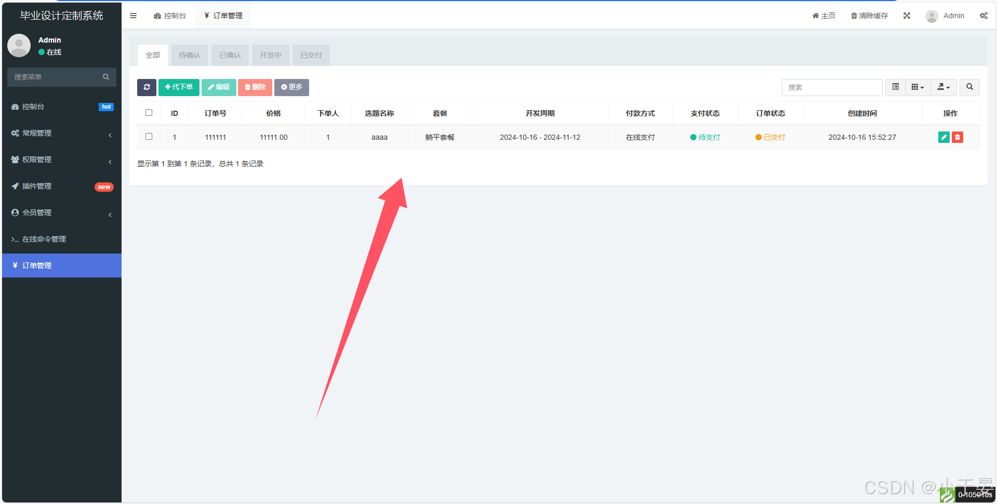Switch to the 已交付 tab

tap(311, 55)
